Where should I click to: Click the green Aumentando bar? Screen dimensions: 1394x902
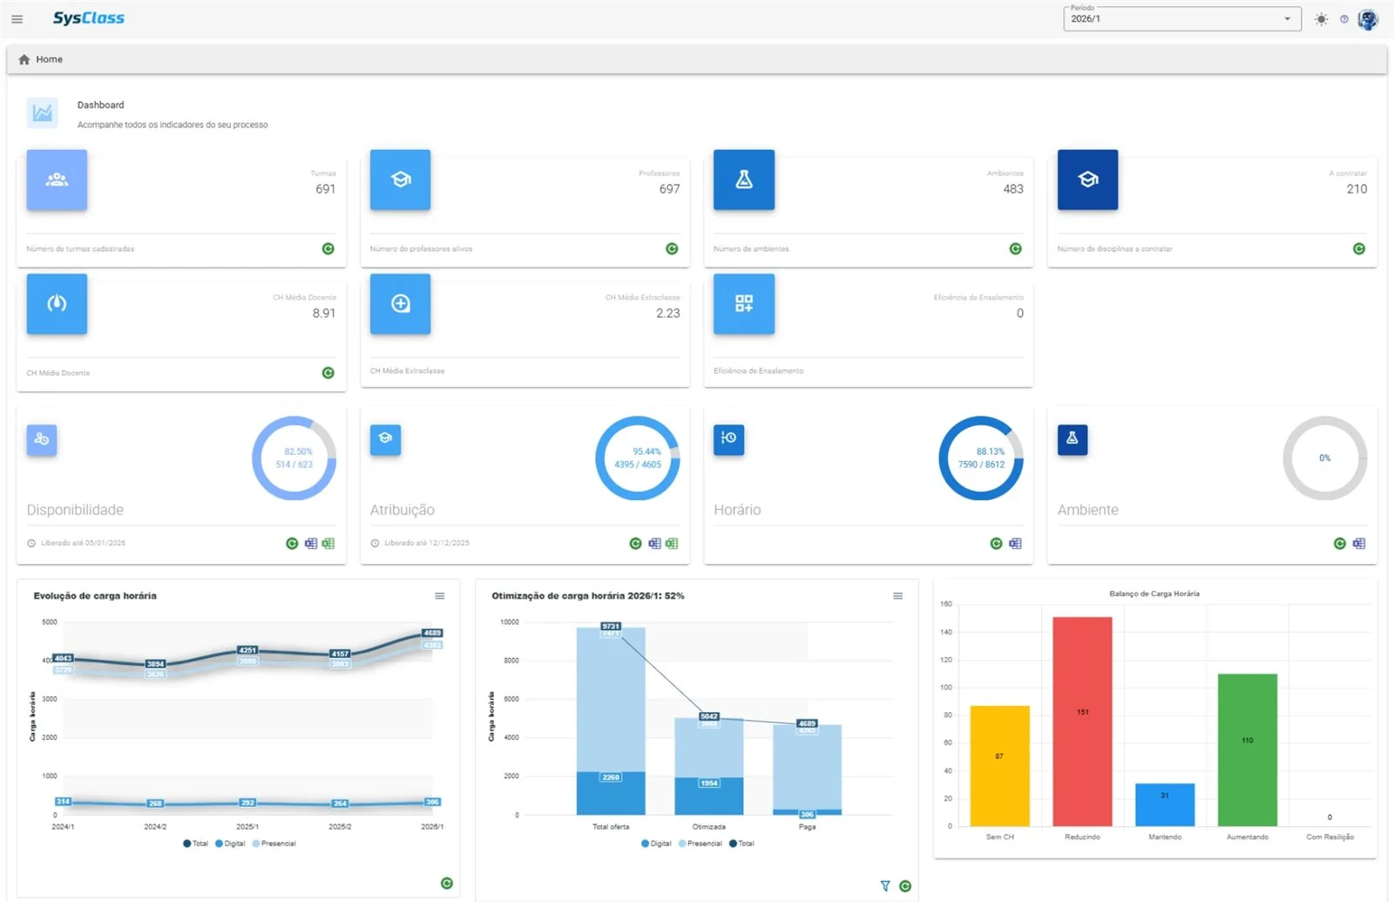[x=1248, y=749]
